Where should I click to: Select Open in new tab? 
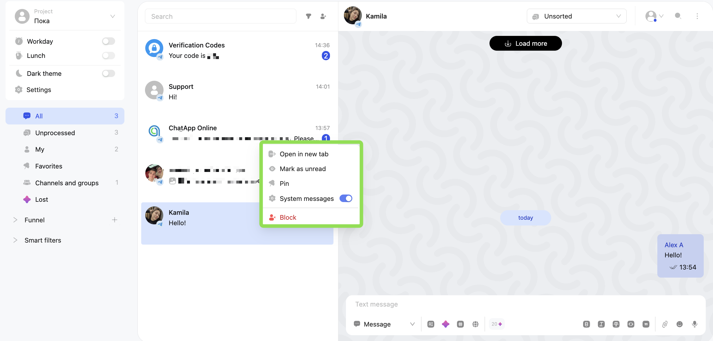pyautogui.click(x=311, y=154)
